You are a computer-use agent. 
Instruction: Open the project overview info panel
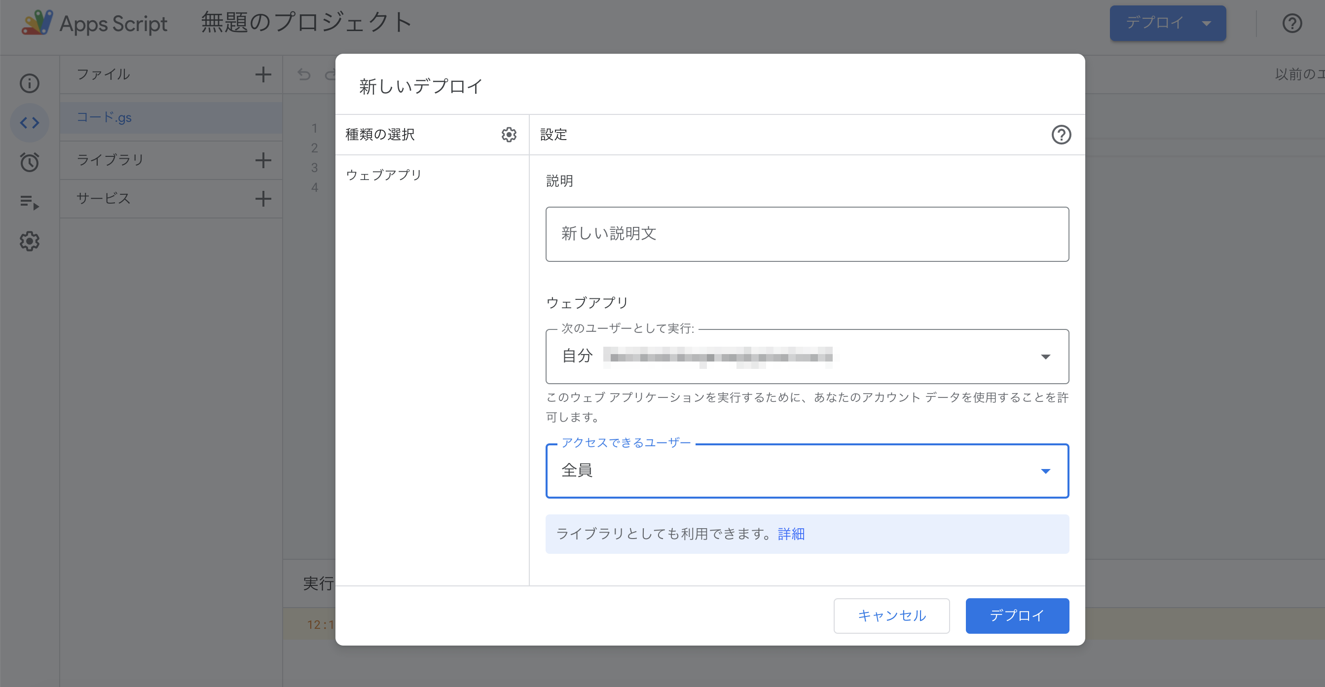tap(29, 83)
